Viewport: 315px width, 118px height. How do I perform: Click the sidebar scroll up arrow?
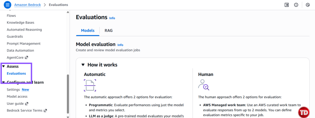pyautogui.click(x=68, y=12)
